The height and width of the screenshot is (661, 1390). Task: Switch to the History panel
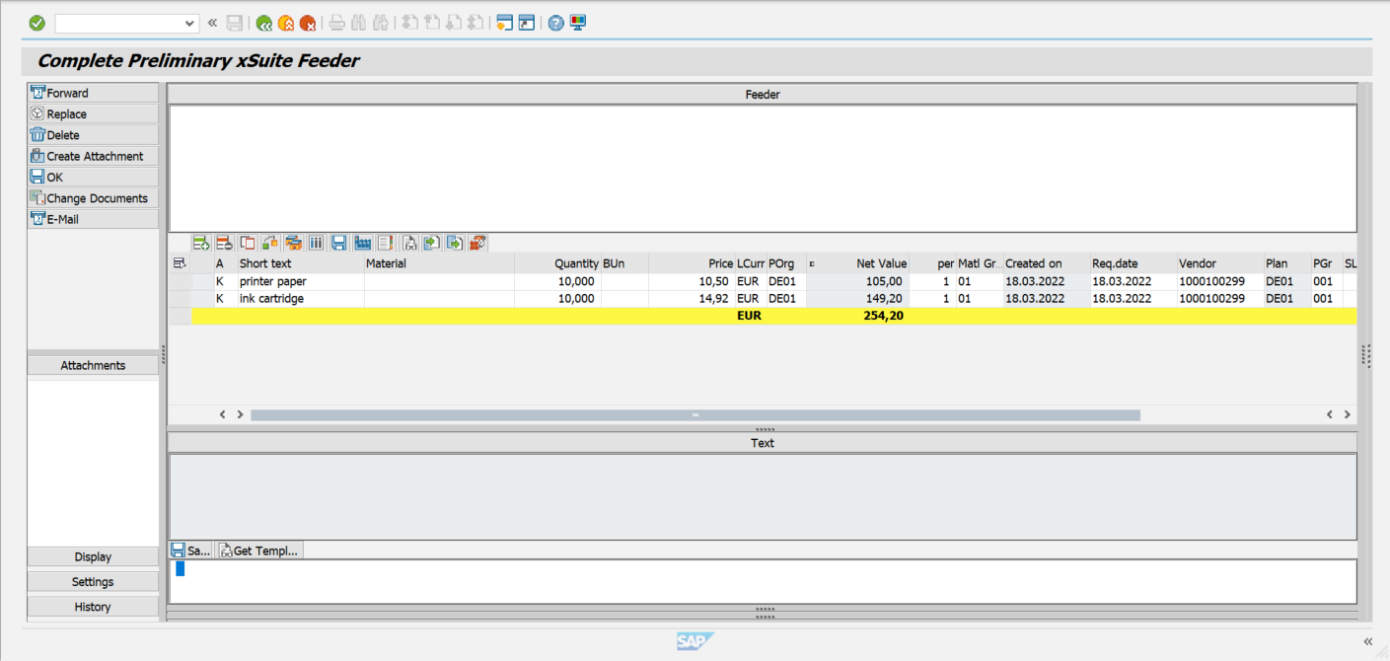point(93,606)
